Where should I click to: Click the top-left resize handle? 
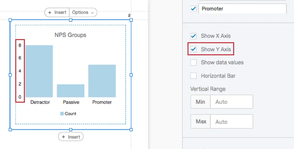coord(10,20)
